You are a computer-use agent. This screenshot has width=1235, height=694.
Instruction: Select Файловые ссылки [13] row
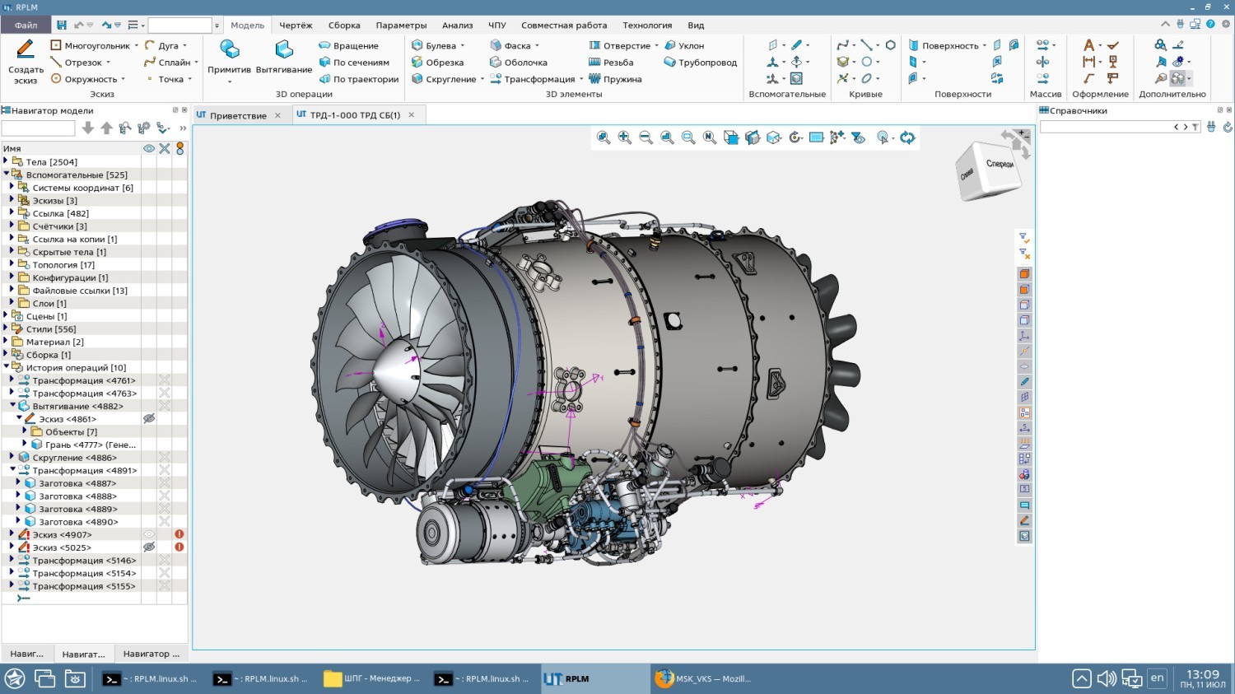click(x=72, y=291)
